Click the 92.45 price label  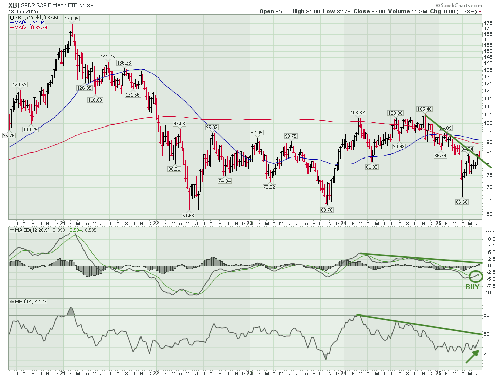point(257,132)
